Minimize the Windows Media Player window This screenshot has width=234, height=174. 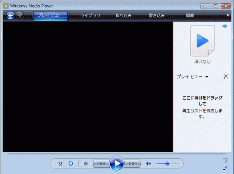pos(205,6)
